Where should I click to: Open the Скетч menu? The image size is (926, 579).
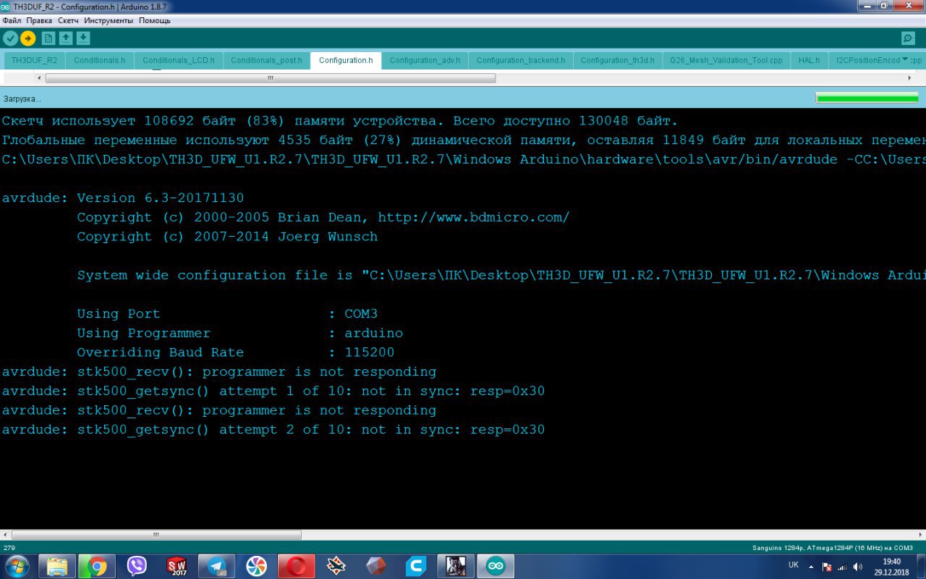[68, 21]
